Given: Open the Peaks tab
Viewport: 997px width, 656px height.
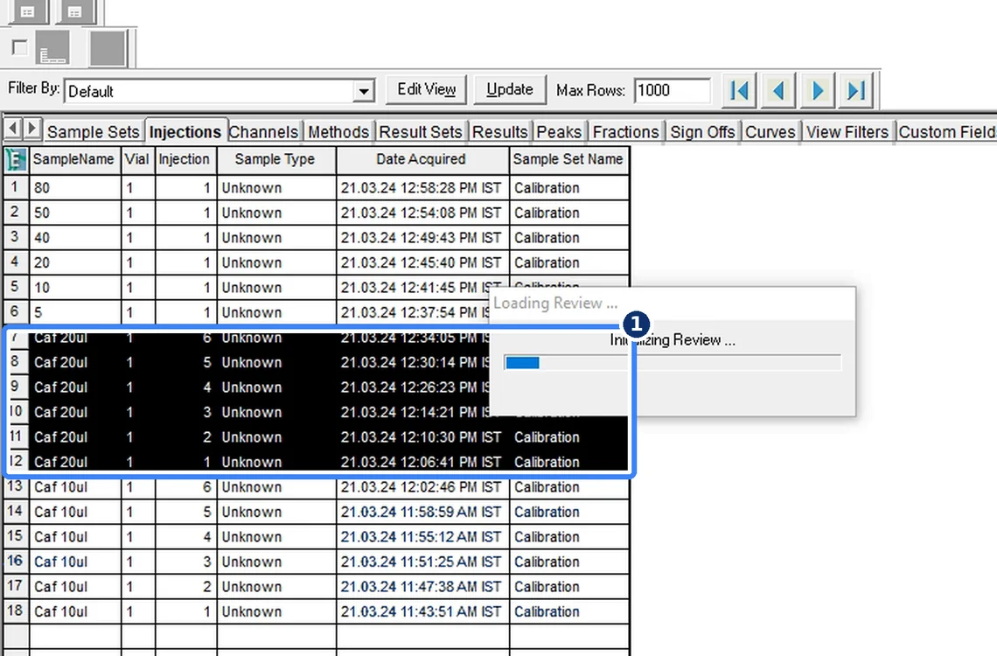Looking at the screenshot, I should [560, 131].
